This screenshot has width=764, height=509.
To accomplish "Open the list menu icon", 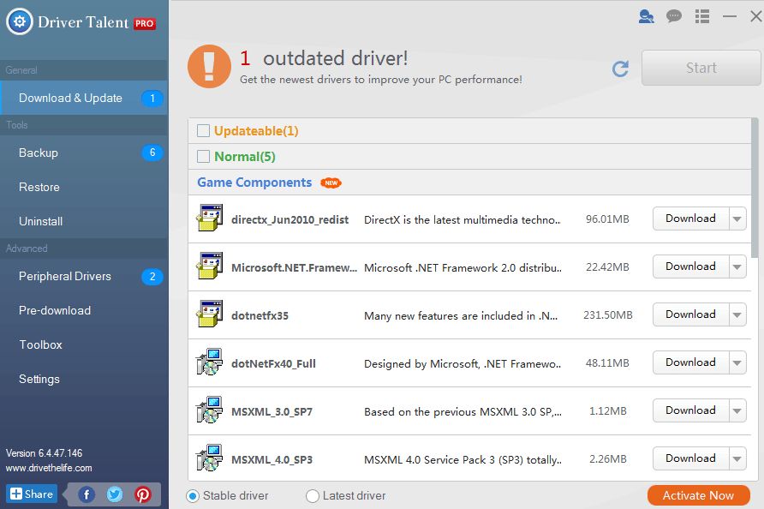I will pos(702,16).
